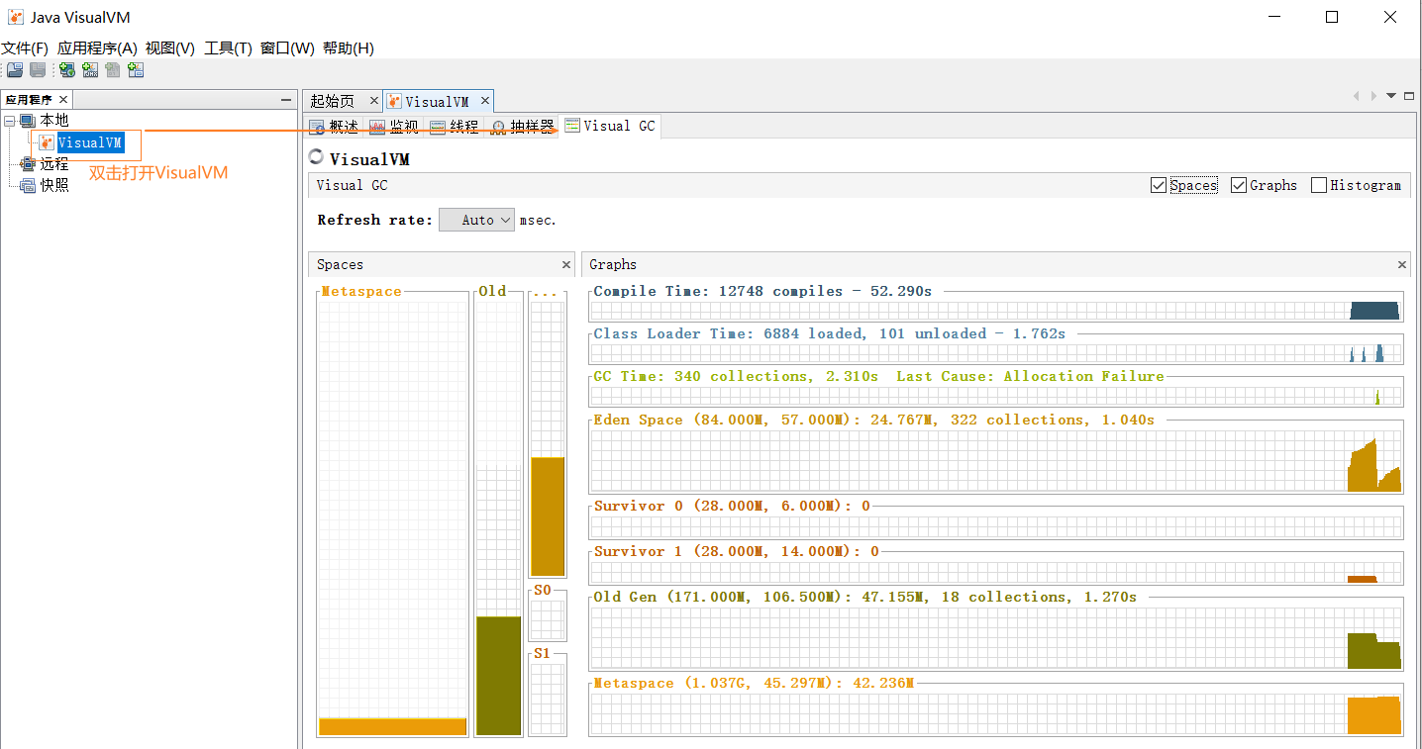Click the Old generation usage bar
Screen dimensions: 1422x749
click(x=499, y=676)
